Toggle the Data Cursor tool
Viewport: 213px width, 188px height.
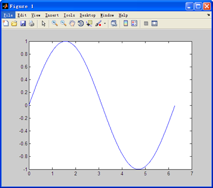coord(89,23)
